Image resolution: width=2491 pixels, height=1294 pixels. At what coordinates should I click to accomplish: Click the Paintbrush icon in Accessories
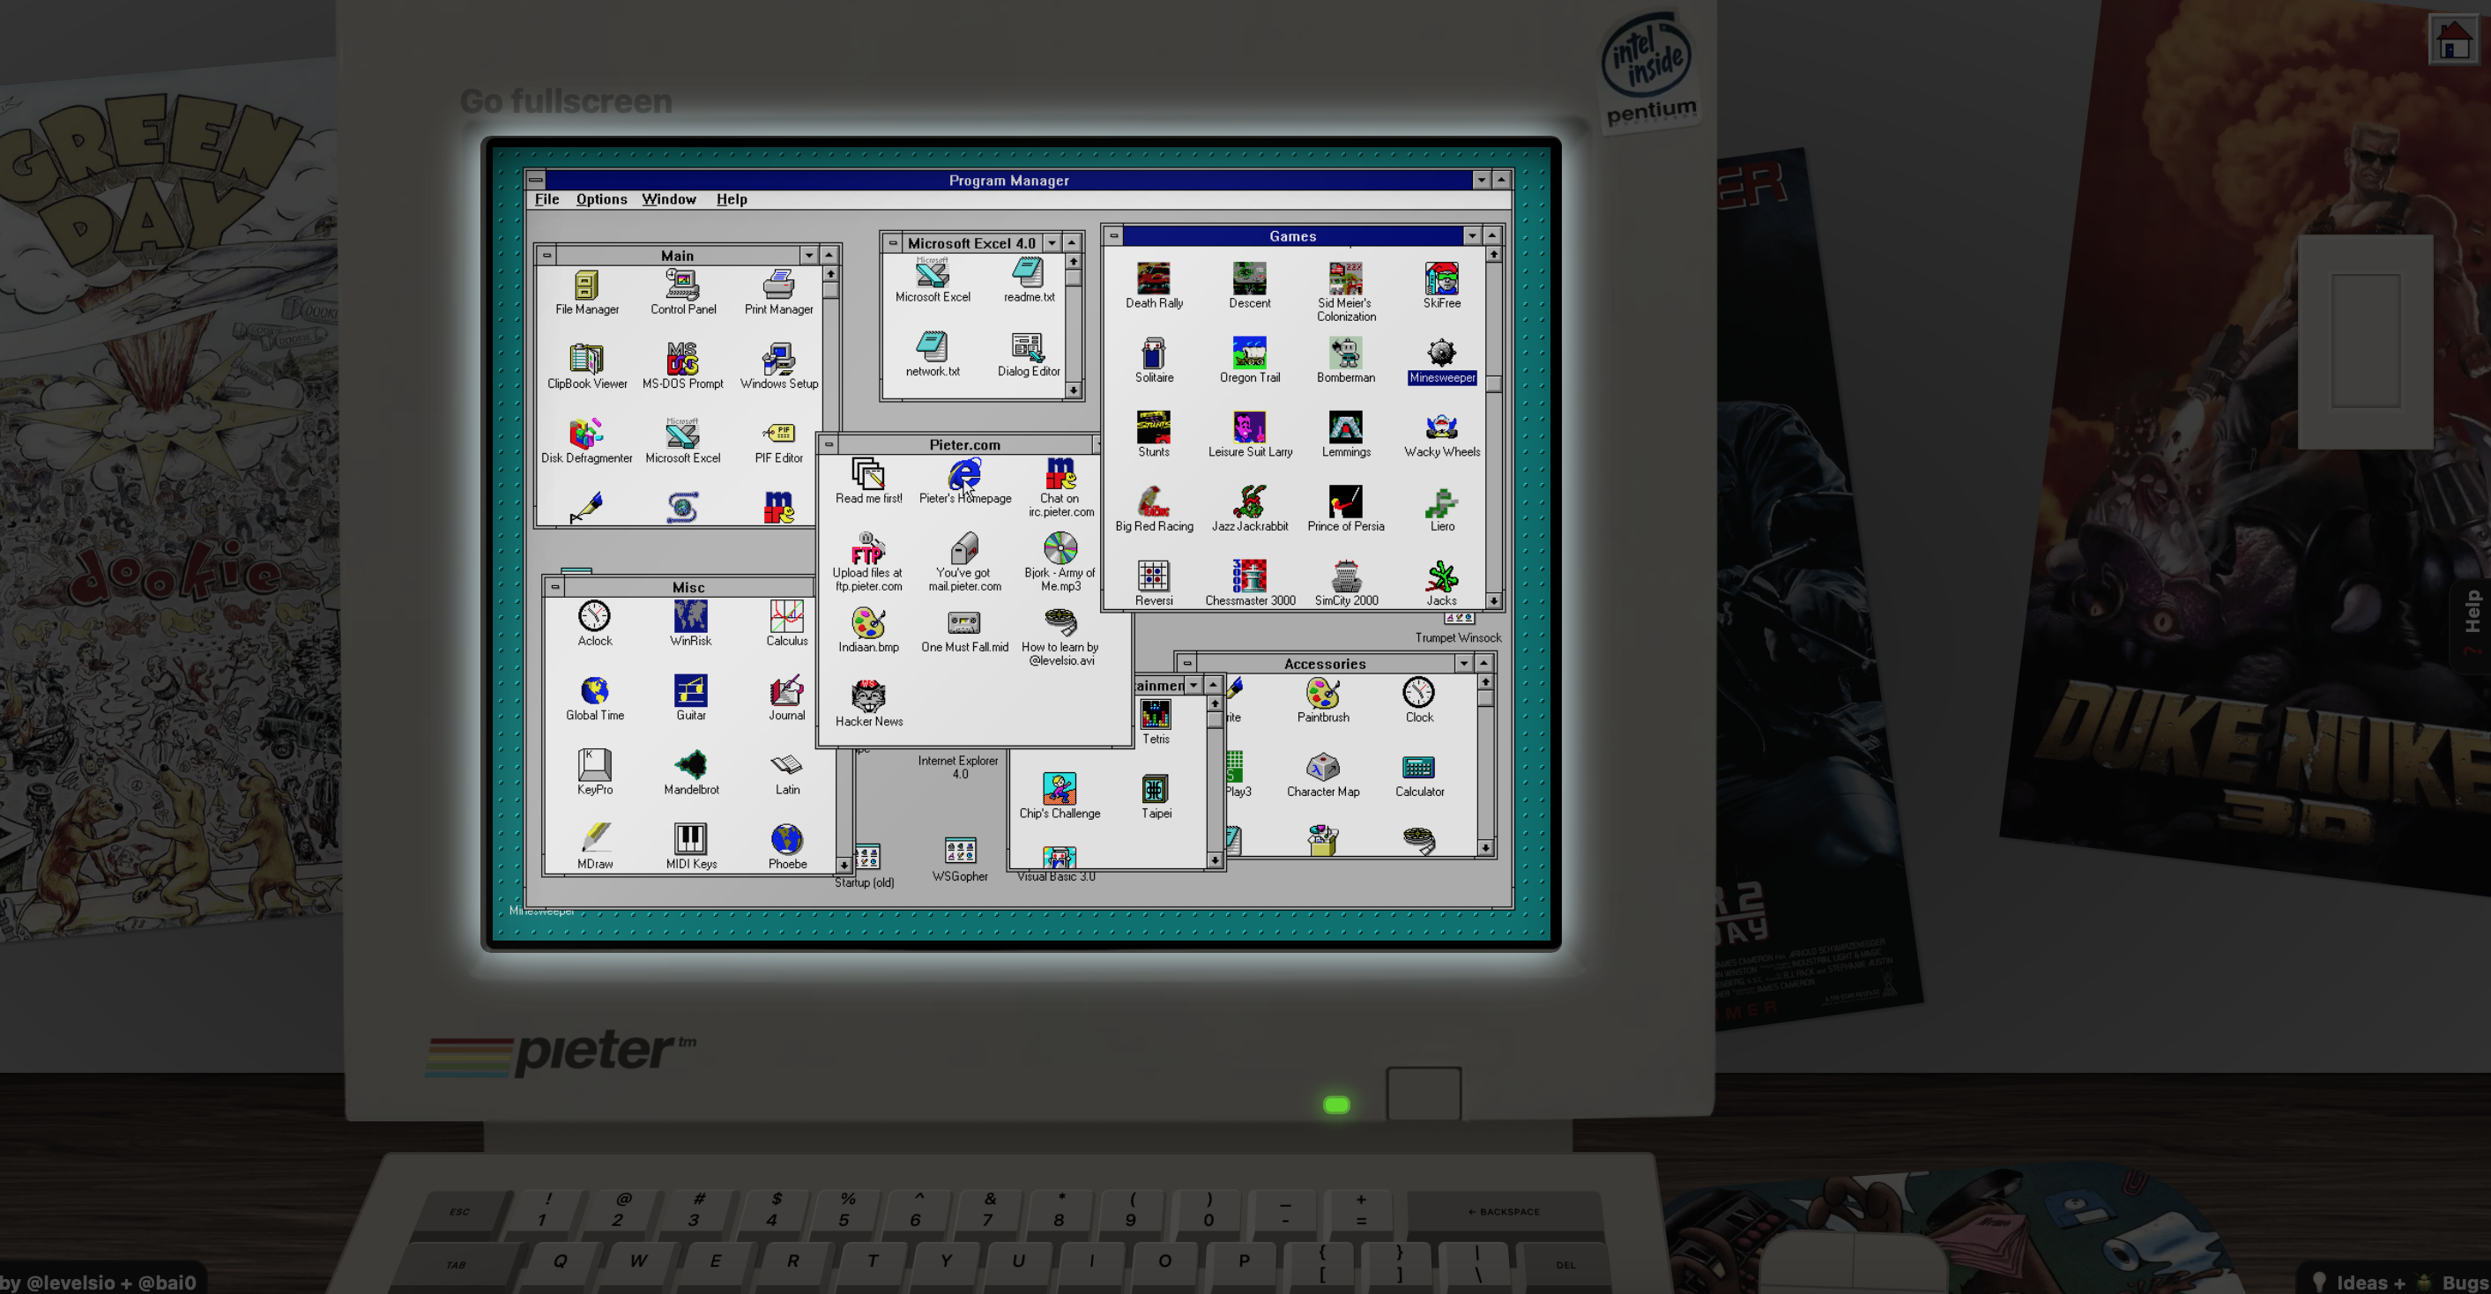(1322, 694)
